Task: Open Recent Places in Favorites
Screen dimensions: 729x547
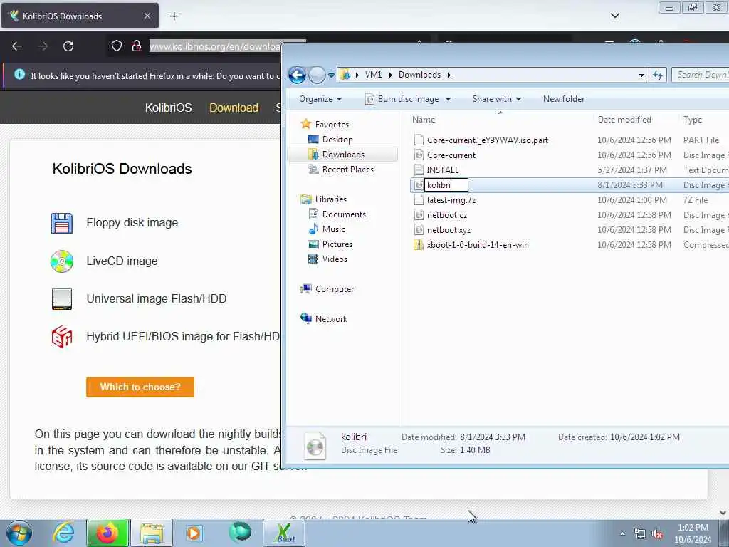Action: (x=347, y=170)
